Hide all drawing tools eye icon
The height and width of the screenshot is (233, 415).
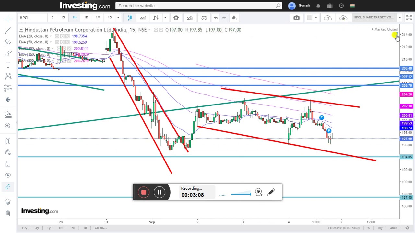[8, 175]
